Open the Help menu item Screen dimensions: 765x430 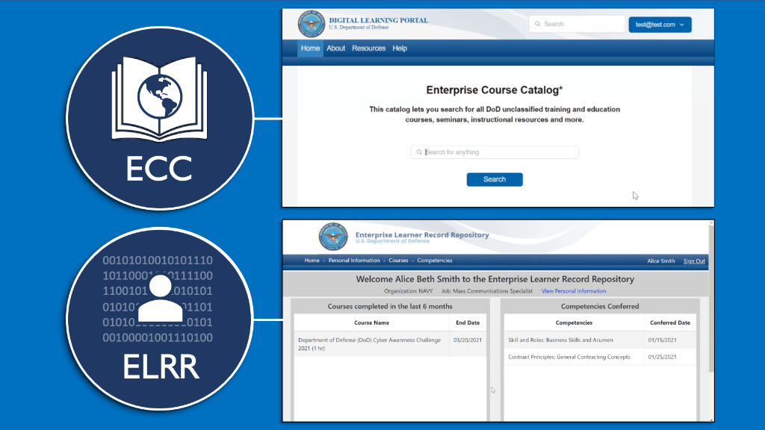click(400, 49)
